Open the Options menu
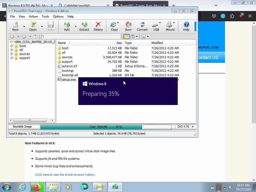The width and height of the screenshot is (256, 192). (58, 16)
